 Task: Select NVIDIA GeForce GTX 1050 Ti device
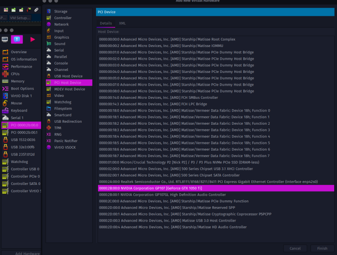tap(216, 188)
